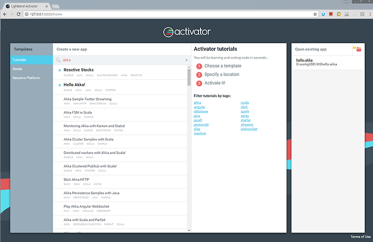Filter tutorials by angular tag
The image size is (373, 242).
click(199, 107)
